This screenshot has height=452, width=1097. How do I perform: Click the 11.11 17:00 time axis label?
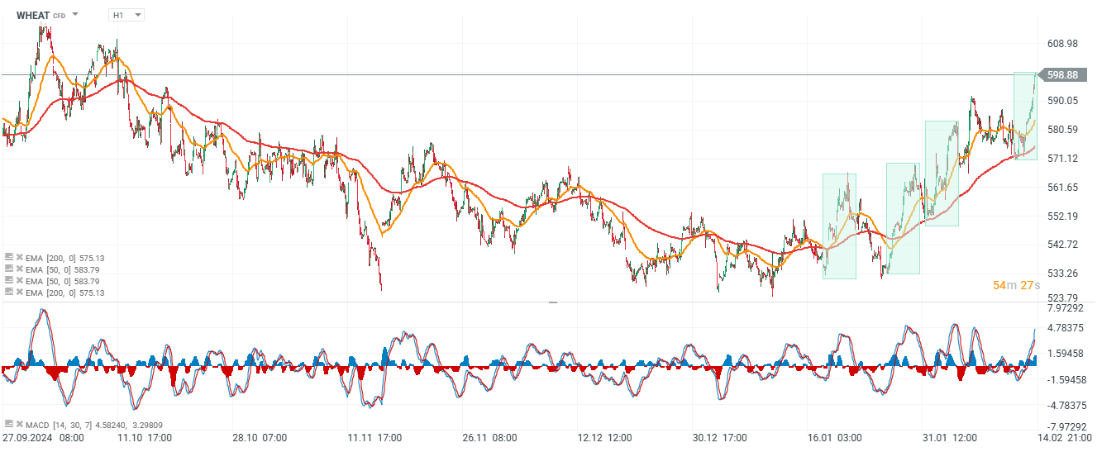(x=374, y=437)
